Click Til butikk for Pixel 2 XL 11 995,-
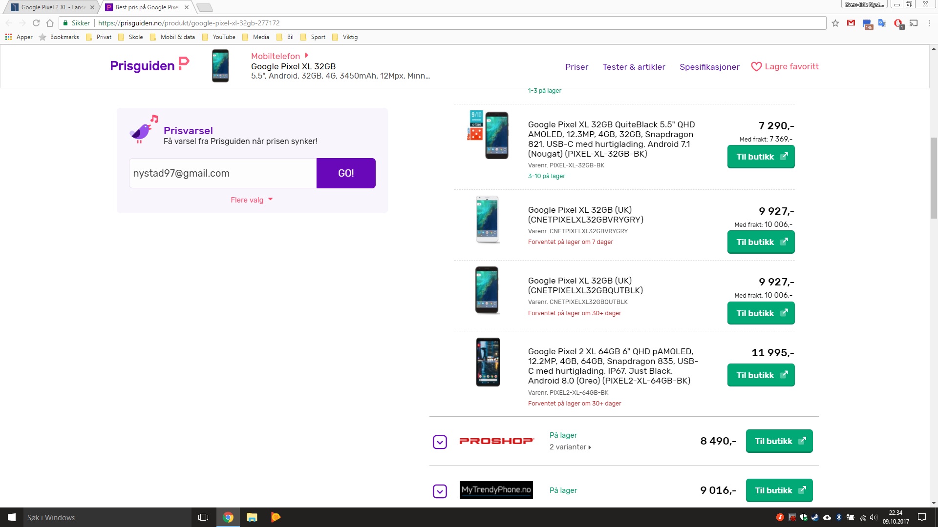 click(x=761, y=375)
